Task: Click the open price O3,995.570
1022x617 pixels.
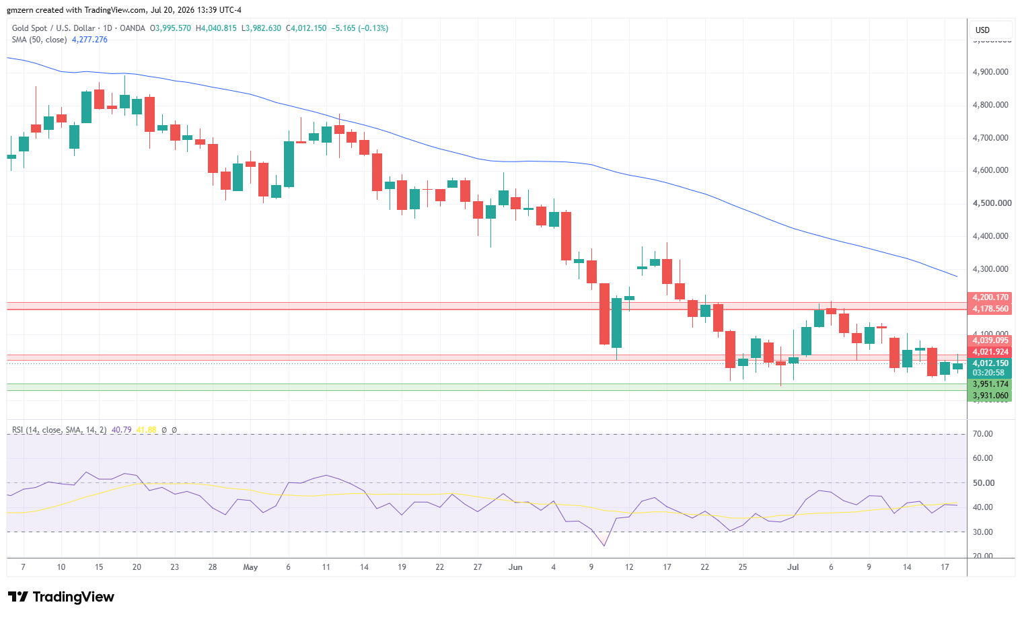Action: click(x=170, y=28)
